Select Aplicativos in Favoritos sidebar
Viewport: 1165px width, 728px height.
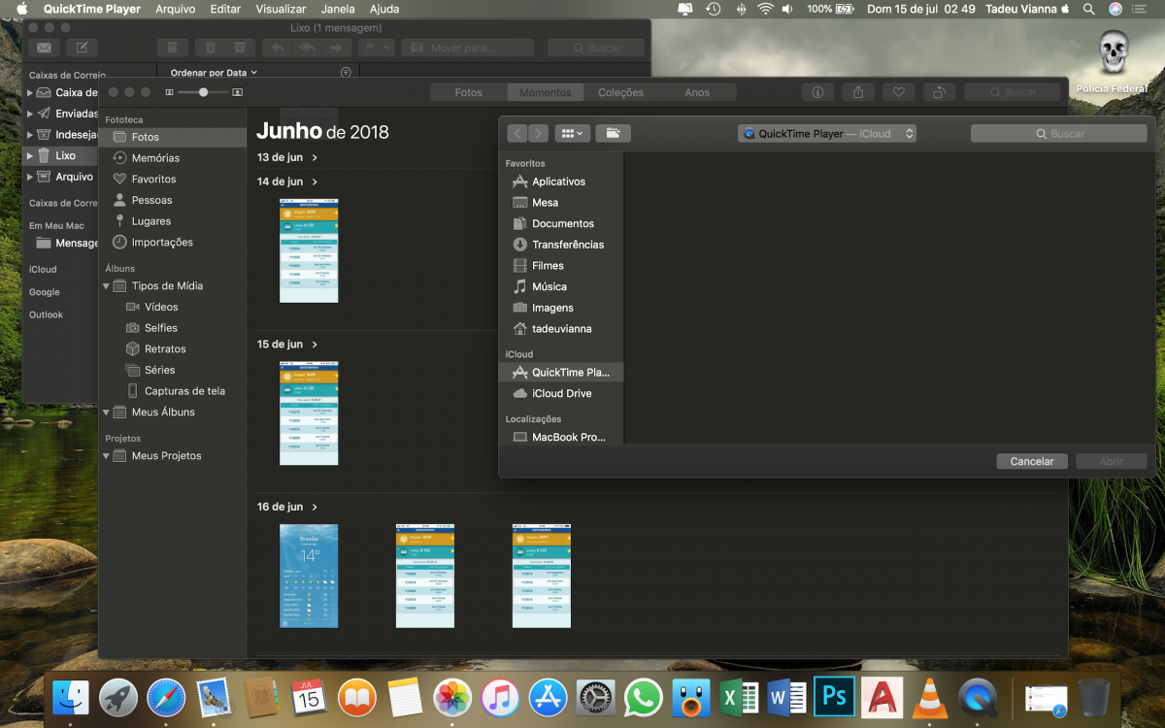[x=558, y=182]
